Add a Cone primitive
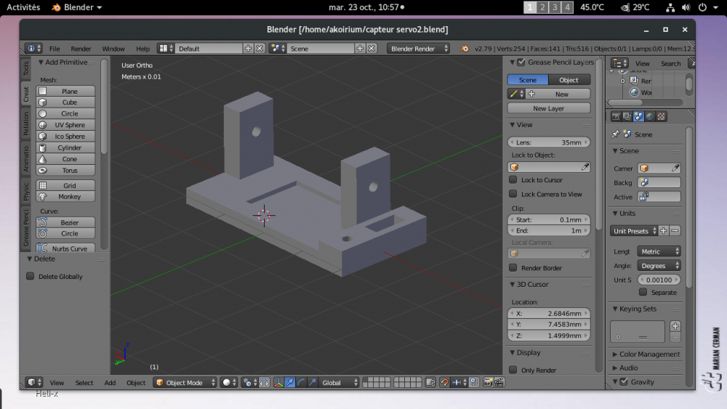Screen dimensions: 727x409 pyautogui.click(x=65, y=159)
